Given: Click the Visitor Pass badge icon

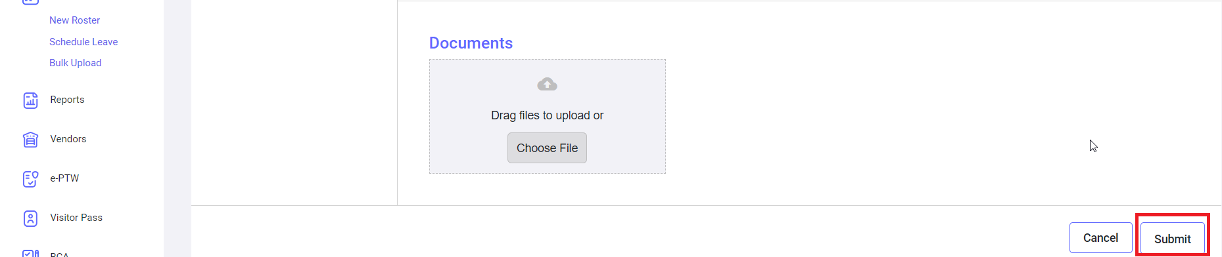Looking at the screenshot, I should 31,218.
